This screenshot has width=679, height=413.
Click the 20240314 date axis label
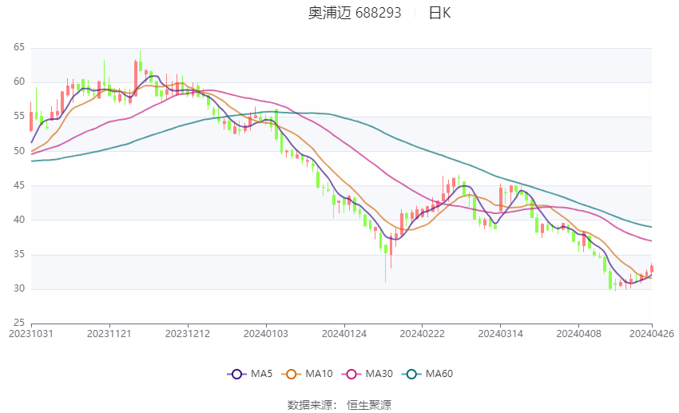[501, 334]
